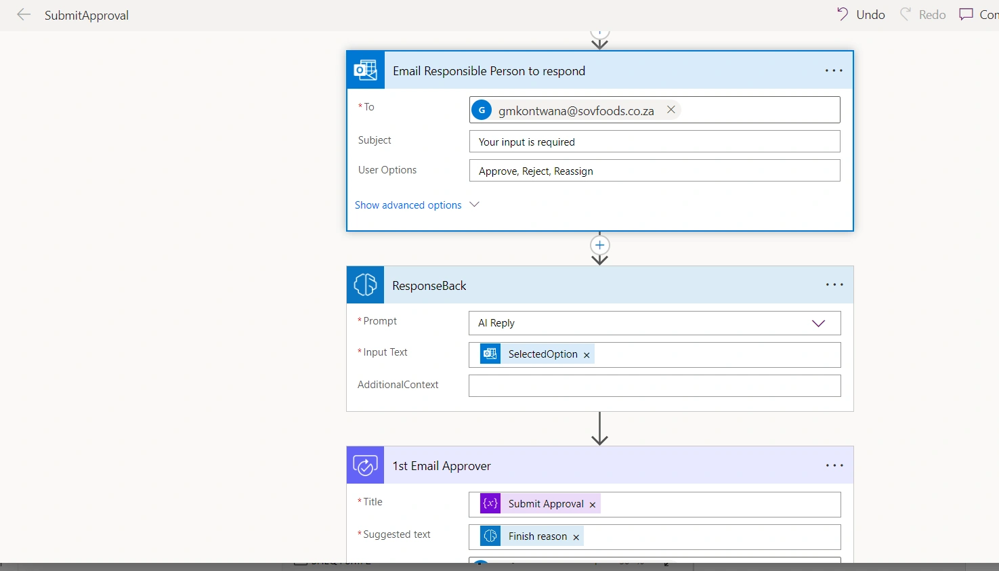Insert a new step with the plus connector
Screen dimensions: 999x571
click(x=600, y=245)
